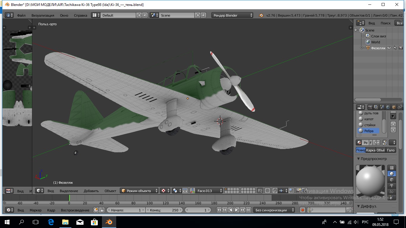Select the Рендер Blender engine dropdown
This screenshot has width=406, height=228.
(232, 15)
